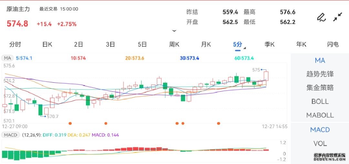Switch to 分时 tab

tap(15, 44)
